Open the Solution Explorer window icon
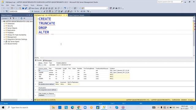Viewport: 196px width, 110px height. pyautogui.click(x=111, y=8)
